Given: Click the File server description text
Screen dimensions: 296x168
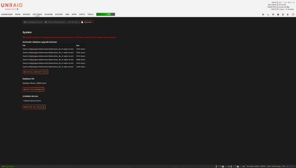Looking at the screenshot, I should point(282,5).
